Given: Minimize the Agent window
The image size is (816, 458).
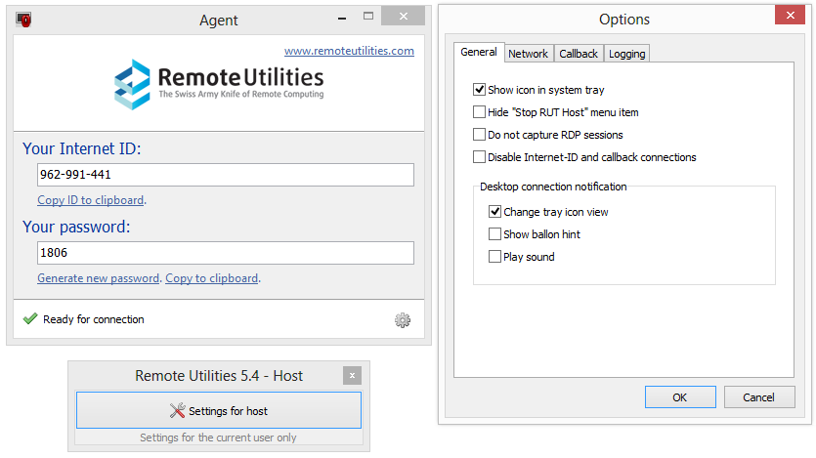Looking at the screenshot, I should (x=343, y=18).
